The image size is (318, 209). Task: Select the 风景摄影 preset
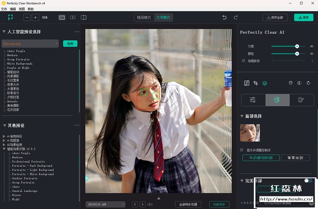click(x=13, y=76)
